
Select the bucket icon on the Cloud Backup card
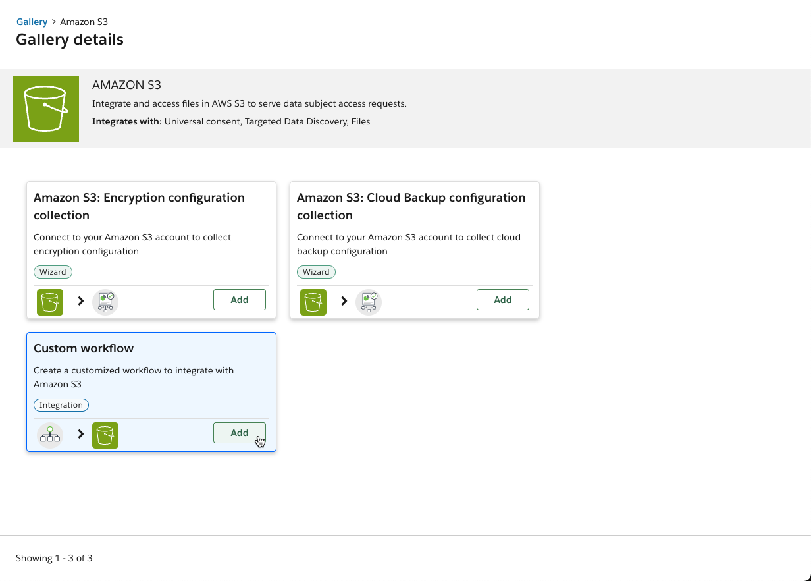[313, 302]
